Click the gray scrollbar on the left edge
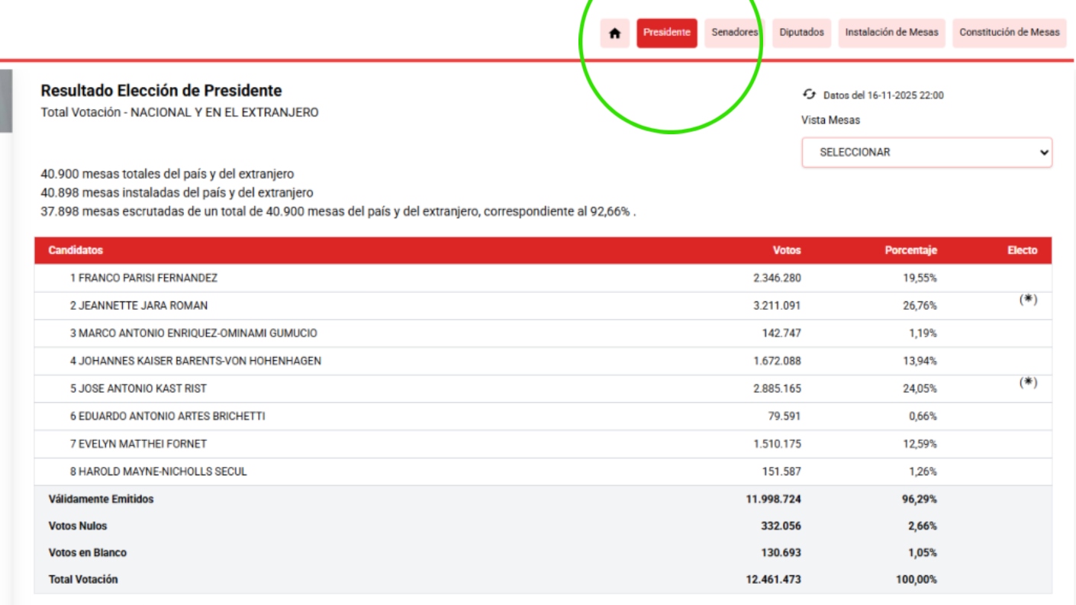The height and width of the screenshot is (605, 1076). (5, 101)
